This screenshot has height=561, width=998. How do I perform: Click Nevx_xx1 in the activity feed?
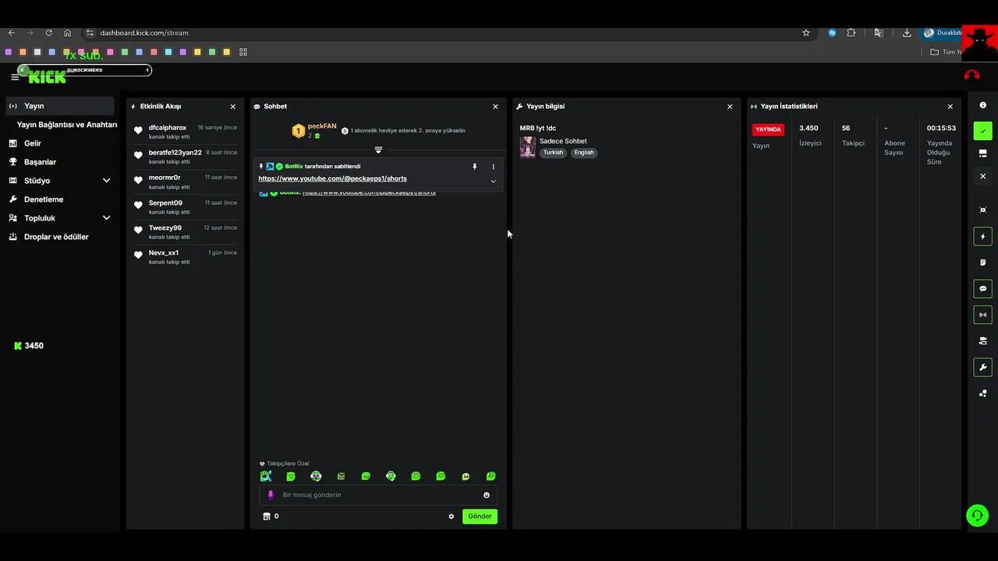(164, 253)
